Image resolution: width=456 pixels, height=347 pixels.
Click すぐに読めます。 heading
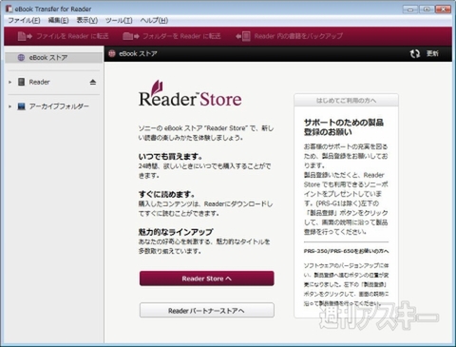pos(167,194)
